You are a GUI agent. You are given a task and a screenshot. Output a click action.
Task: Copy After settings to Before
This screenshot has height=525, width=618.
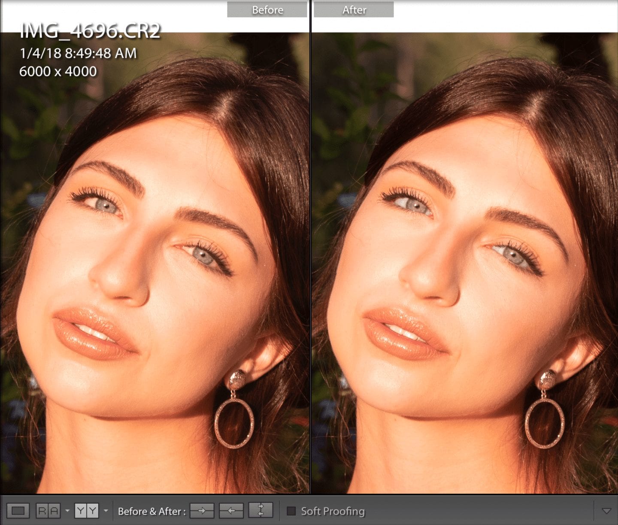pyautogui.click(x=231, y=511)
